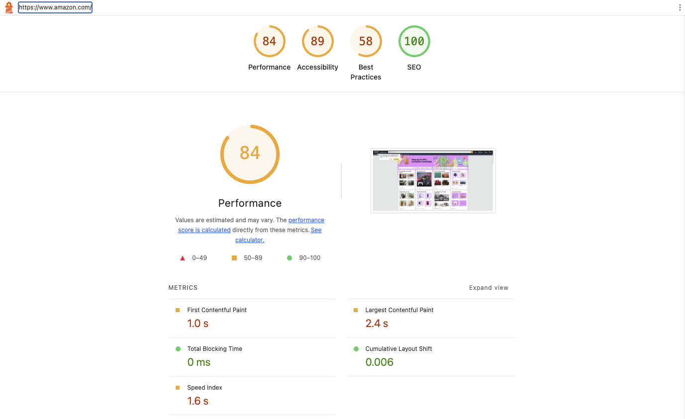This screenshot has height=419, width=685.
Task: Click the 0.006 layout shift value
Action: [379, 362]
